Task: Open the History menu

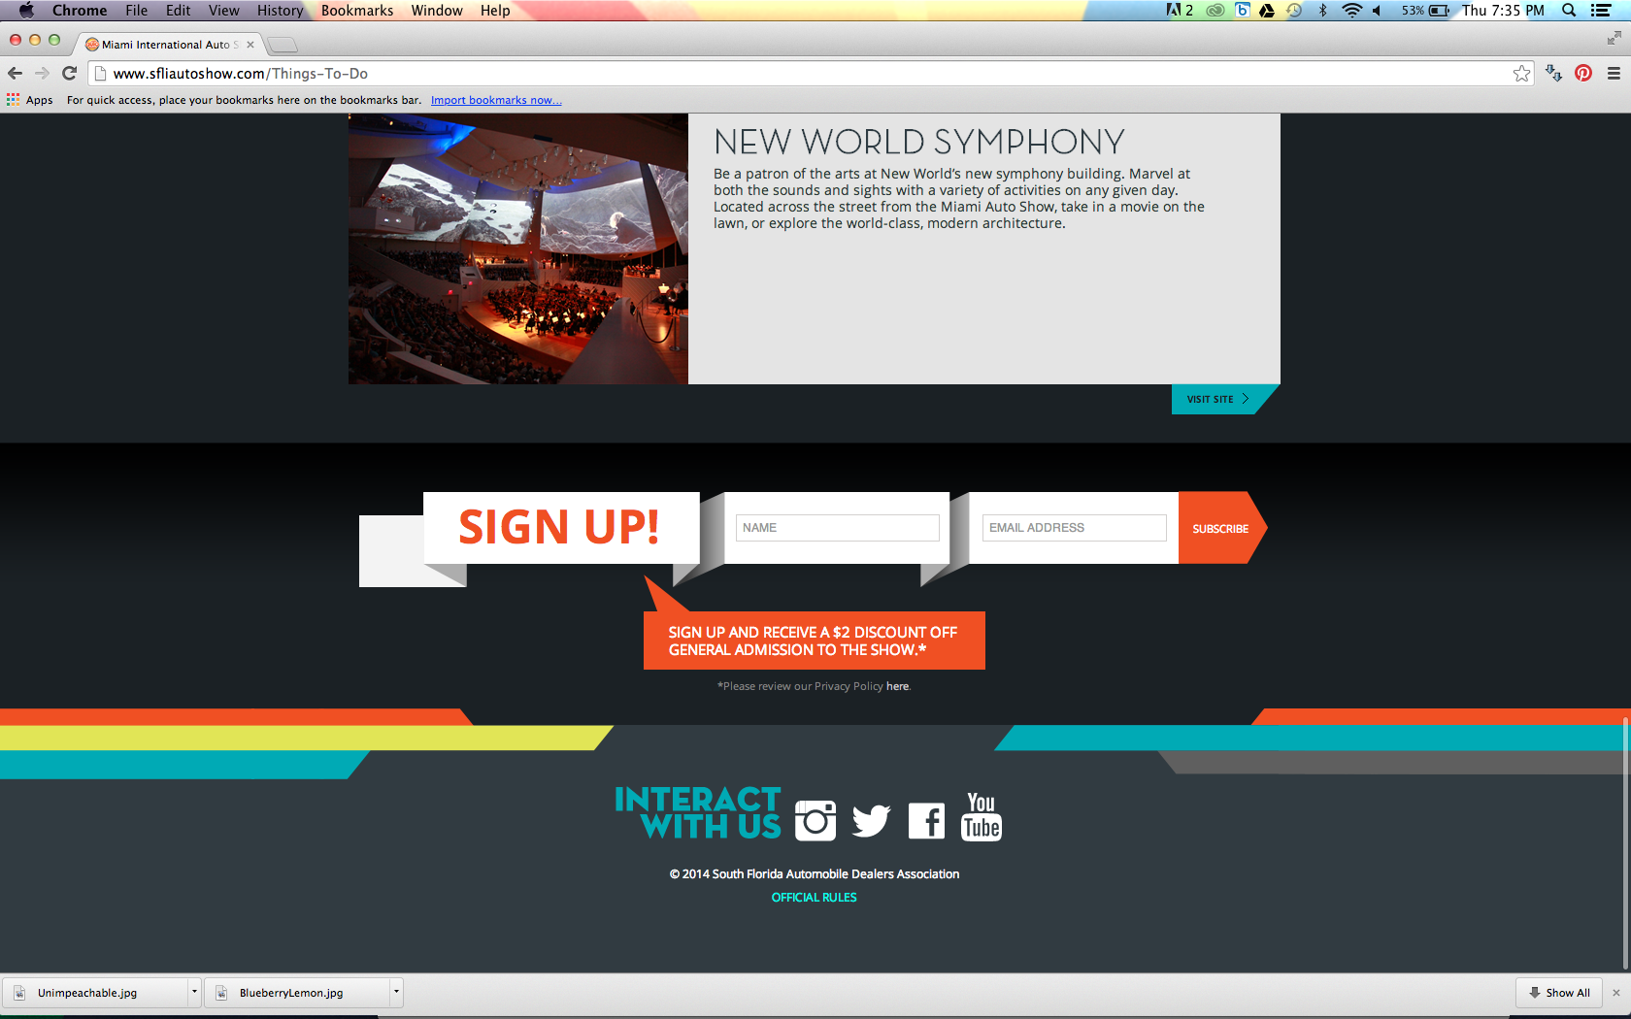Action: 280,10
